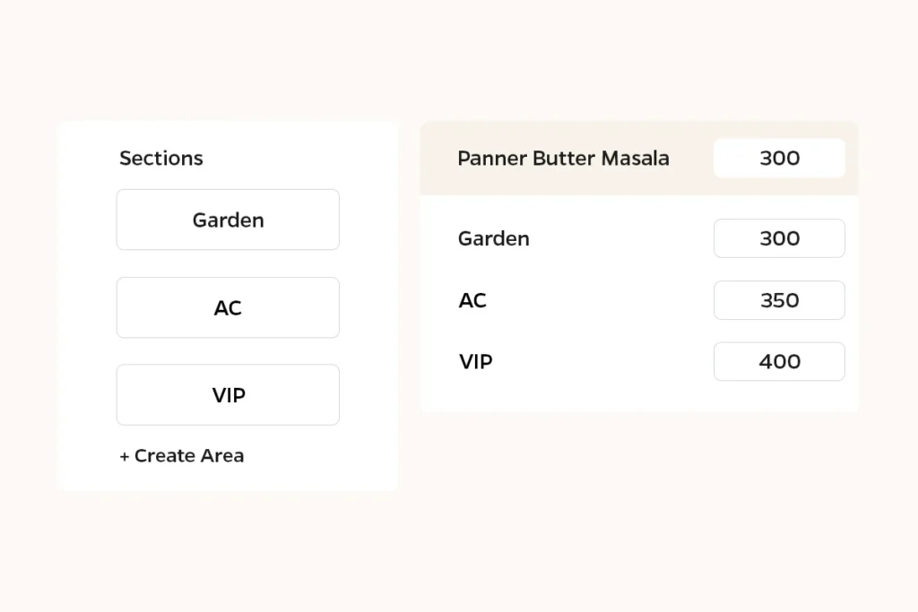Choose the VIP section button
This screenshot has height=612, width=918.
pyautogui.click(x=228, y=395)
